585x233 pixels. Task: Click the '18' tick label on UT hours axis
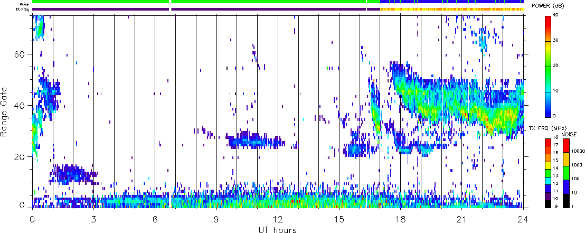400,219
